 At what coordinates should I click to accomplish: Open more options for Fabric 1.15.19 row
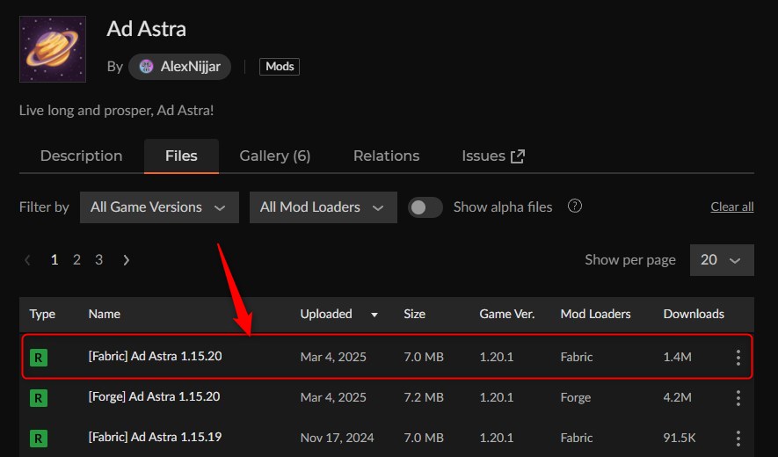click(x=738, y=439)
